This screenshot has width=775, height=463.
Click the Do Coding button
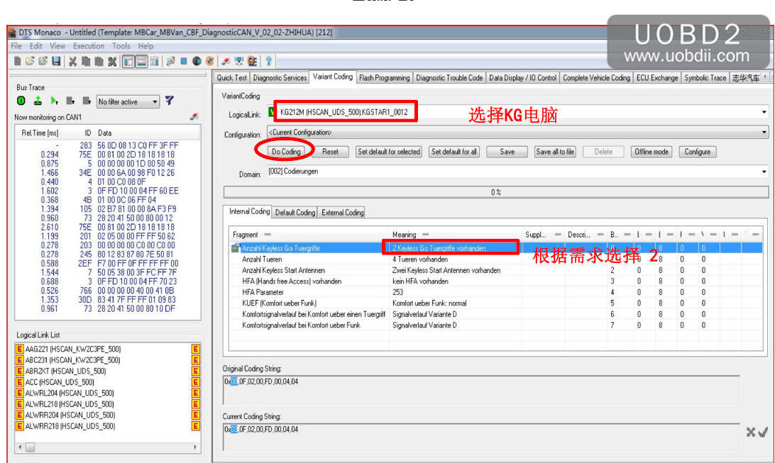(x=286, y=152)
